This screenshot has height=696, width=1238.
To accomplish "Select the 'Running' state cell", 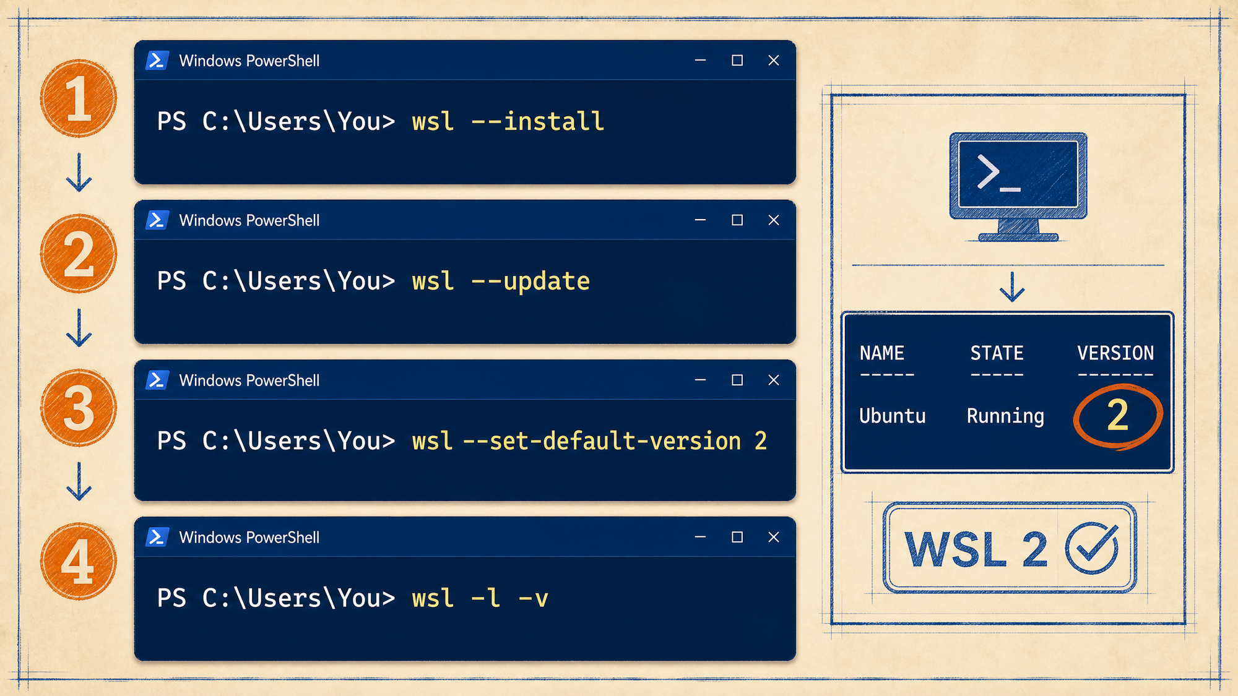I will pyautogui.click(x=1005, y=416).
